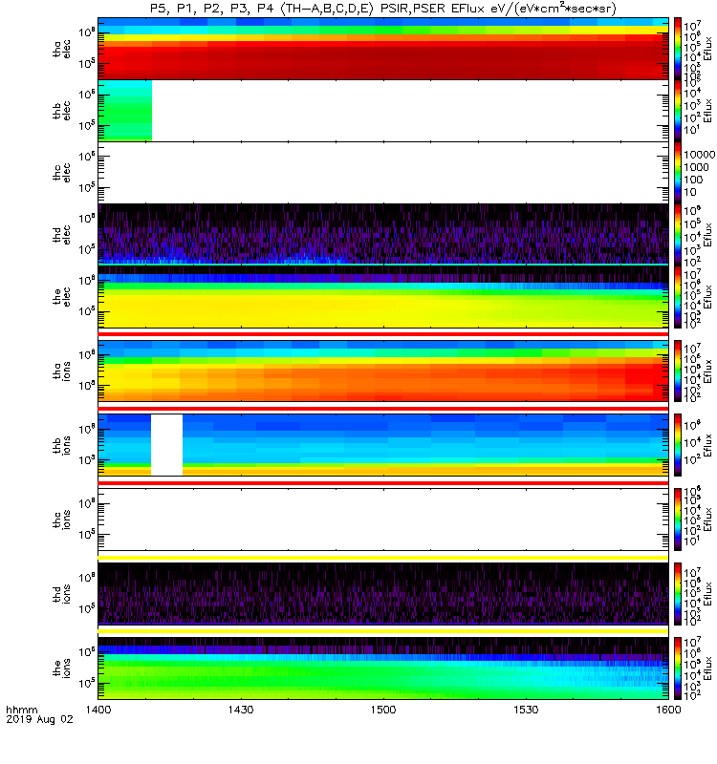Click the 'tha elec' y-axis label
717x764 pixels.
tap(62, 49)
